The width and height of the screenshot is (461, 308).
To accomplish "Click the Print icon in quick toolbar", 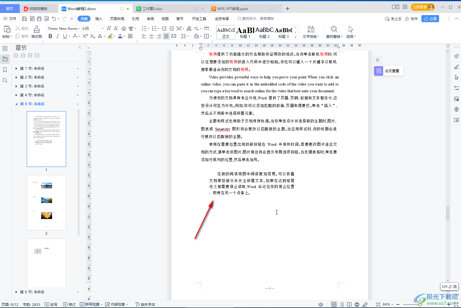I will pos(39,19).
